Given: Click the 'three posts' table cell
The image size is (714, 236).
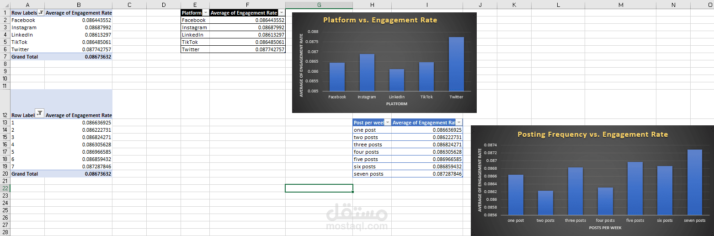Looking at the screenshot, I should click(x=372, y=145).
